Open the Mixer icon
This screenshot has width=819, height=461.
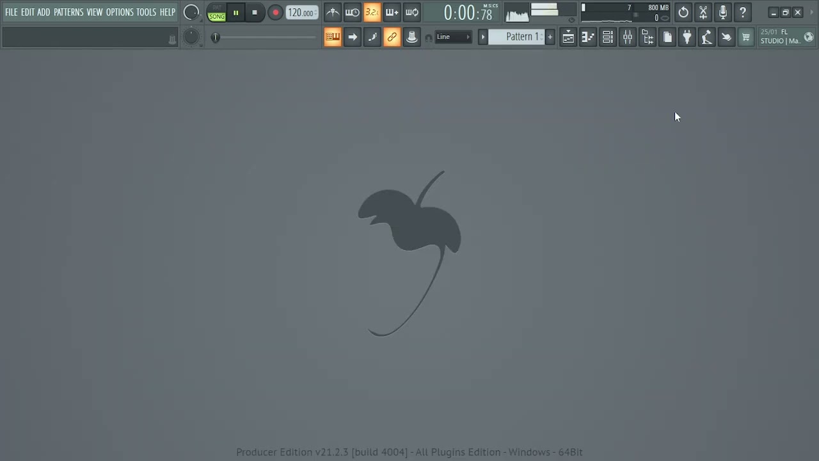(628, 37)
